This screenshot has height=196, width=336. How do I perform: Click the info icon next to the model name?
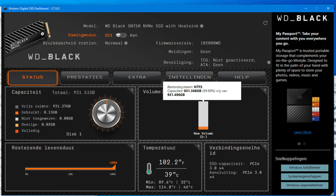[x=202, y=26]
